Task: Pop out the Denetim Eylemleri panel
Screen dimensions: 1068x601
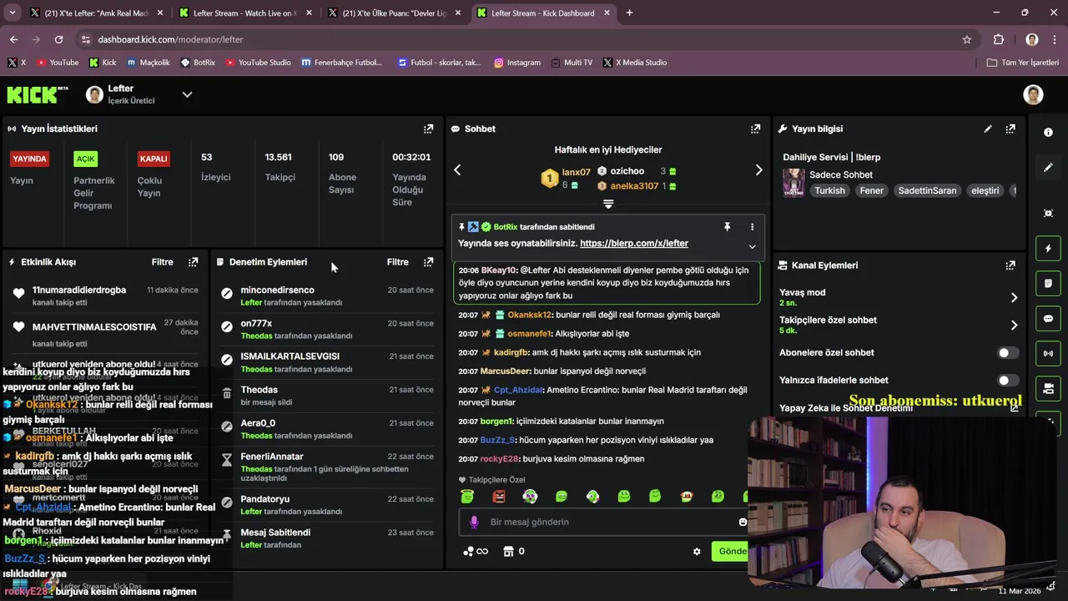Action: (428, 262)
